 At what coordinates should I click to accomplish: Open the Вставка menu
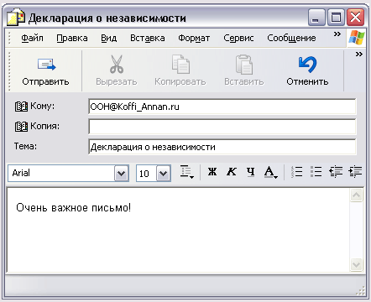pos(148,38)
